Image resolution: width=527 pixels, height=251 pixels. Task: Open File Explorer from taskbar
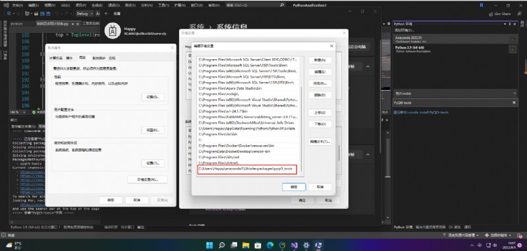[245, 245]
